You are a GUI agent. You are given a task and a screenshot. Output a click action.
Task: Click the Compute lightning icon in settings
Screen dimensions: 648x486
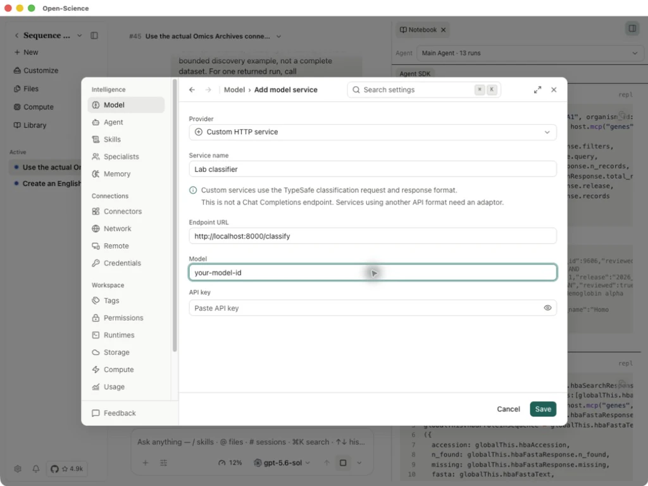(x=96, y=370)
